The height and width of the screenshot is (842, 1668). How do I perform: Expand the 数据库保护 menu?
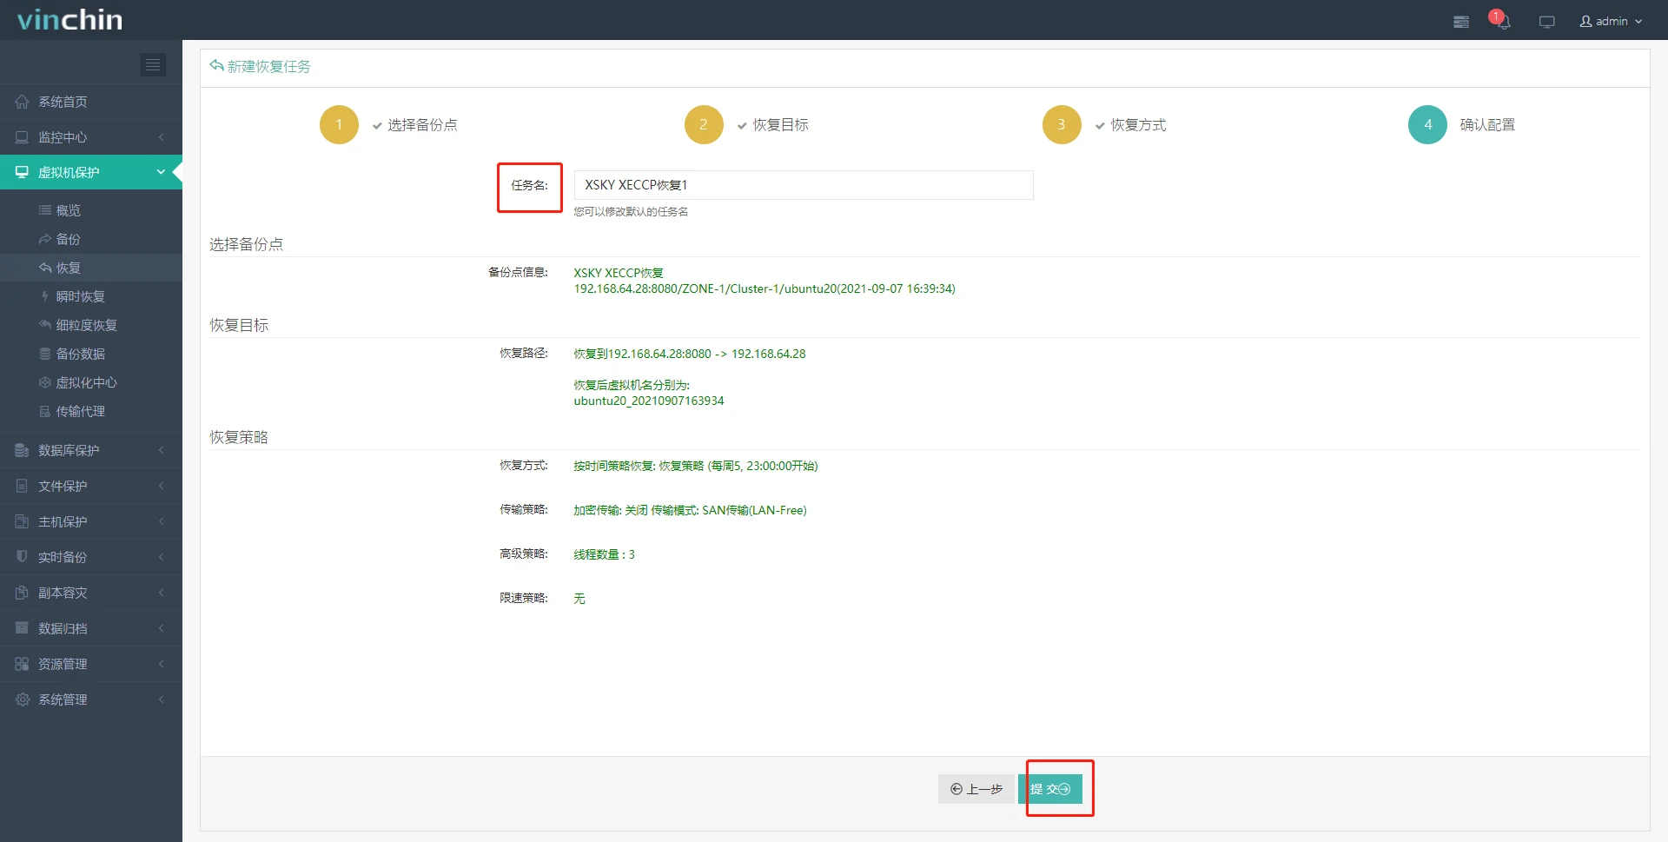[x=91, y=450]
